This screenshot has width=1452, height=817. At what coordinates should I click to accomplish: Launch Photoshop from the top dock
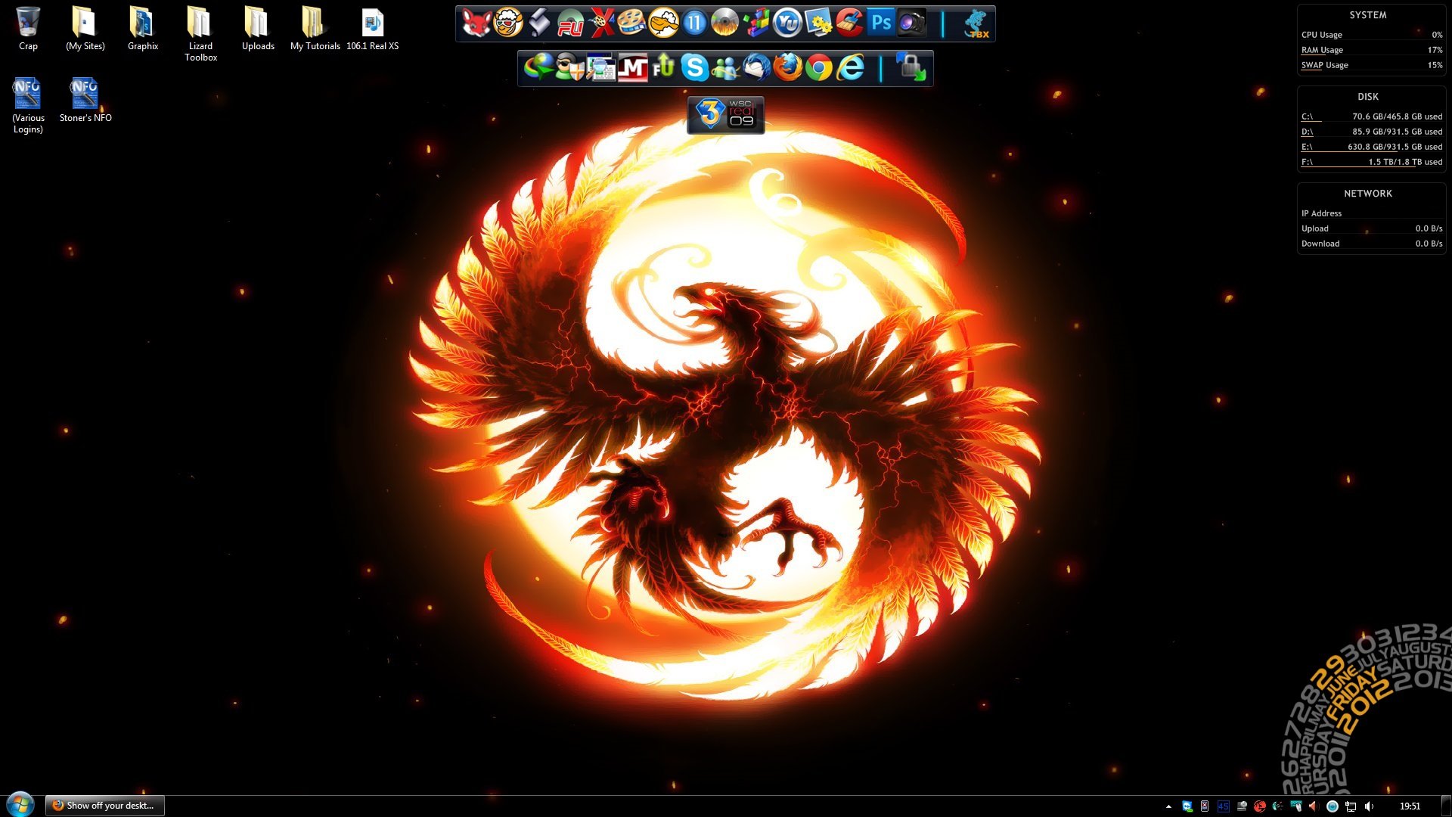881,23
